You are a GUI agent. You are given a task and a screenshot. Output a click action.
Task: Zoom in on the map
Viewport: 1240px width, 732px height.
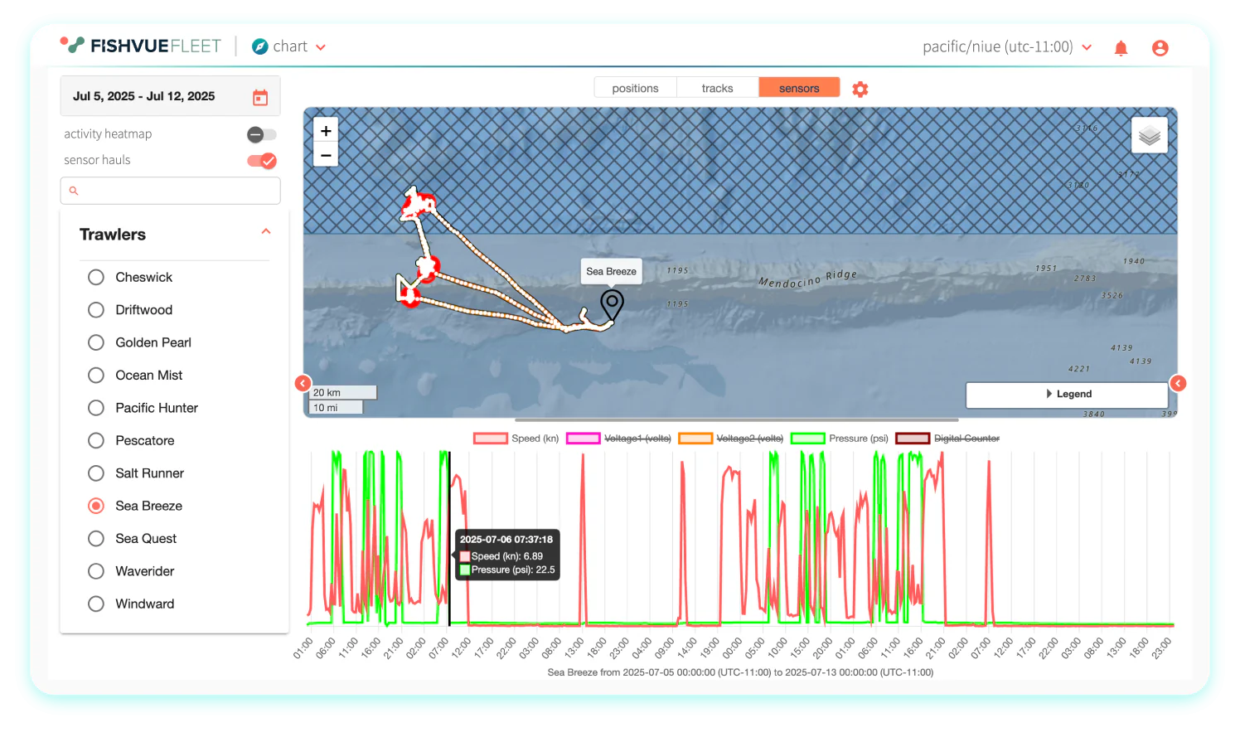[x=326, y=131]
